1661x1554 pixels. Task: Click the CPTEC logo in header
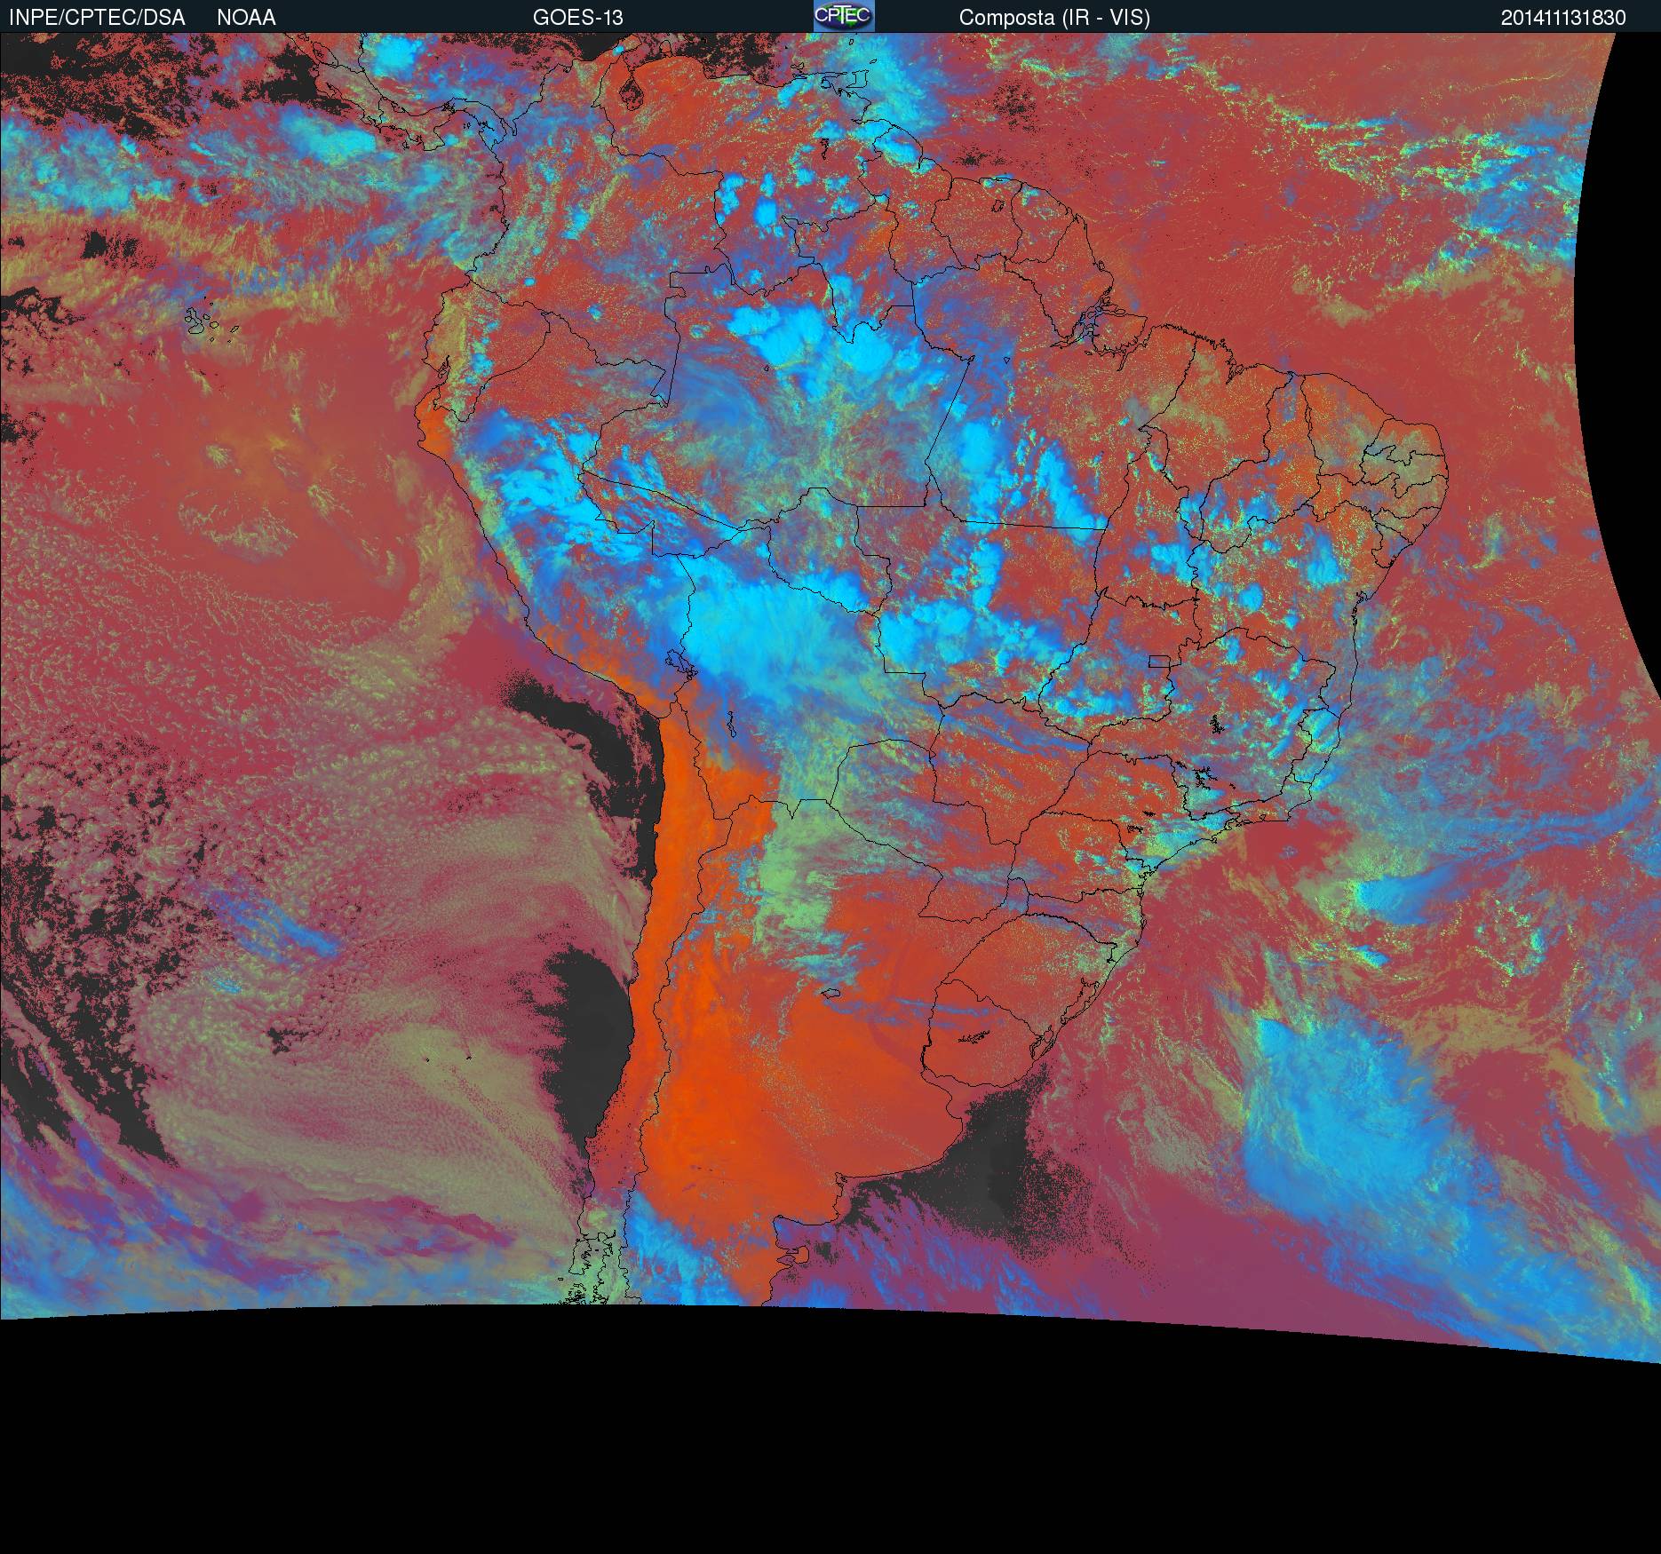[x=843, y=16]
